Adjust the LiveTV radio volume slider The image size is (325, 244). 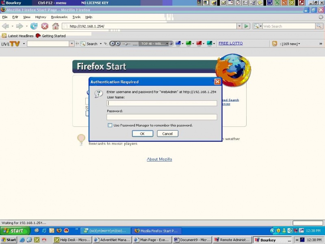(126, 44)
